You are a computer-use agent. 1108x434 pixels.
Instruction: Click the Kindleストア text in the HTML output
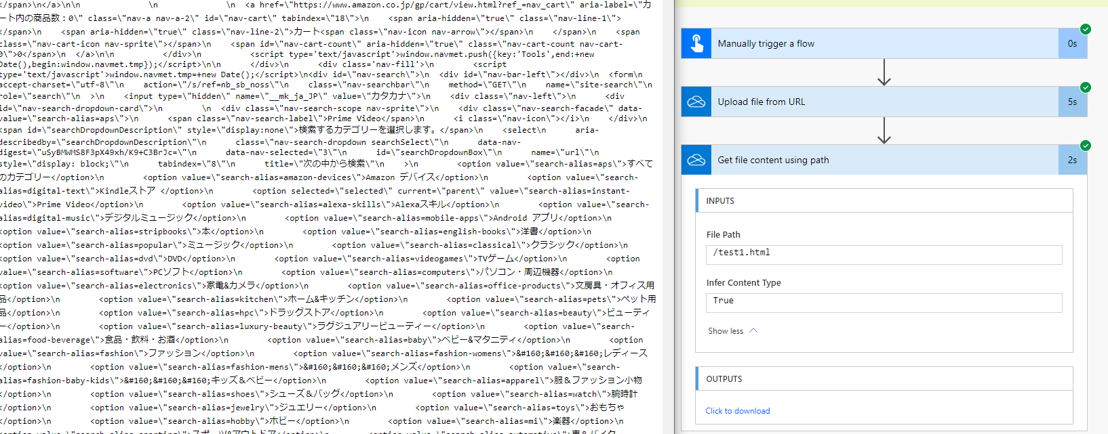pyautogui.click(x=127, y=191)
